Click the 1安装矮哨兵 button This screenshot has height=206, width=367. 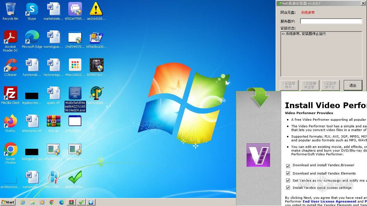pos(289,86)
